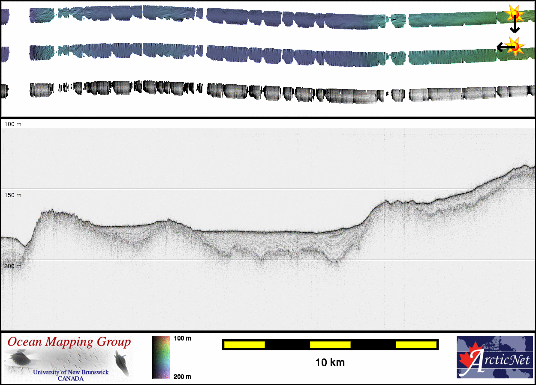Click the University of New Brunswick text
Viewport: 536px width, 385px height.
coord(71,372)
